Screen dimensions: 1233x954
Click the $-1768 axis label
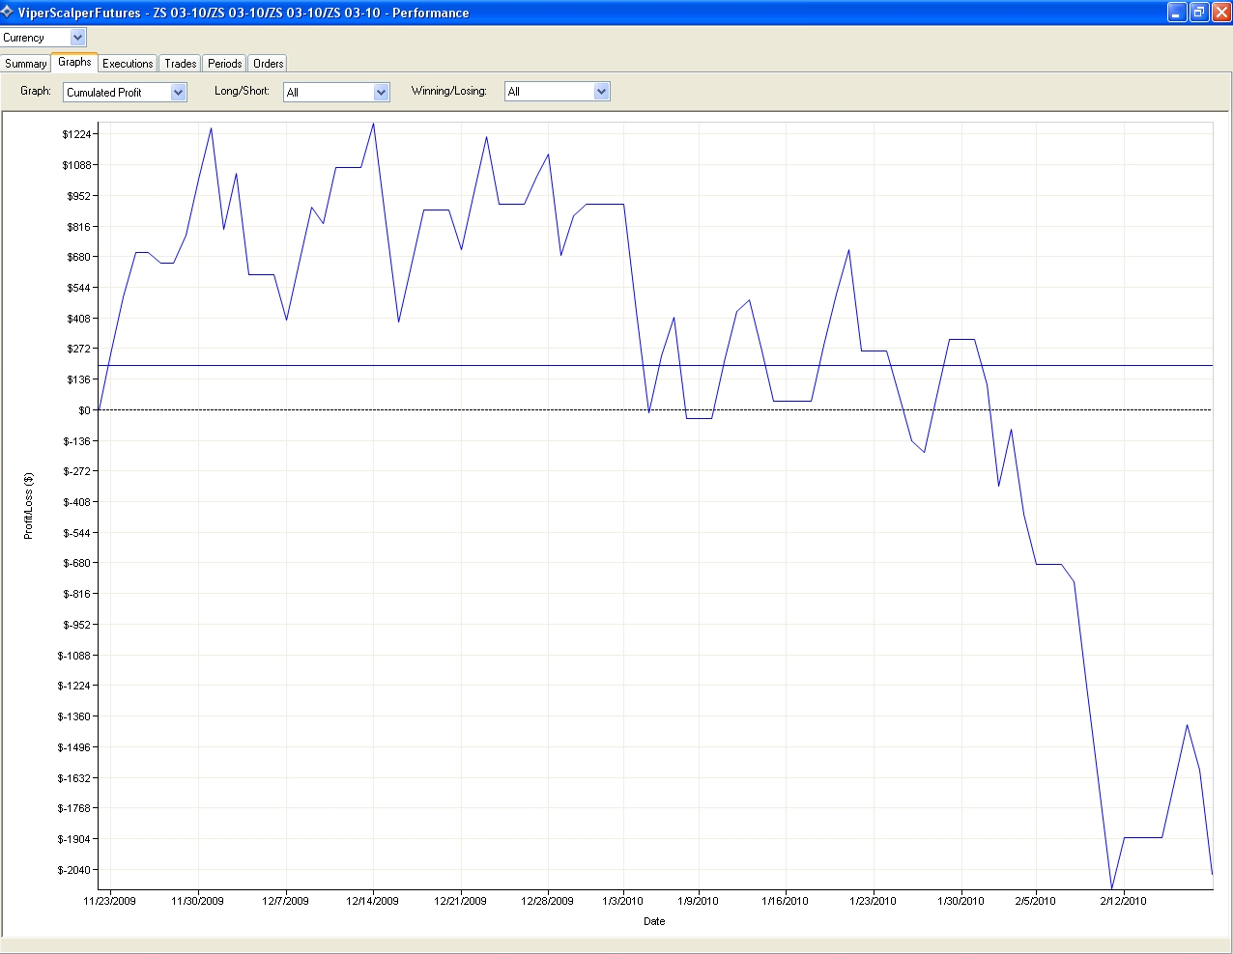click(x=74, y=808)
